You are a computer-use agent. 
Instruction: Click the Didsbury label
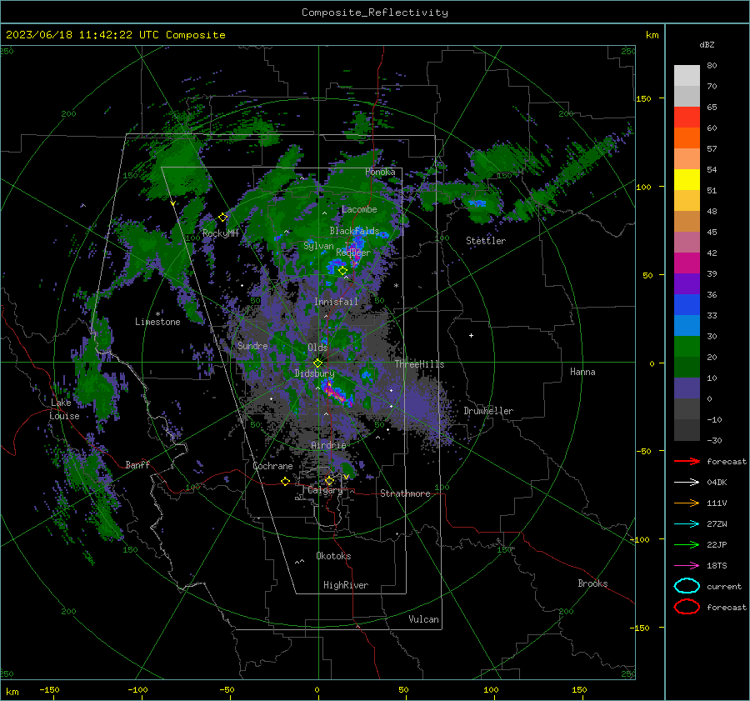pyautogui.click(x=314, y=373)
